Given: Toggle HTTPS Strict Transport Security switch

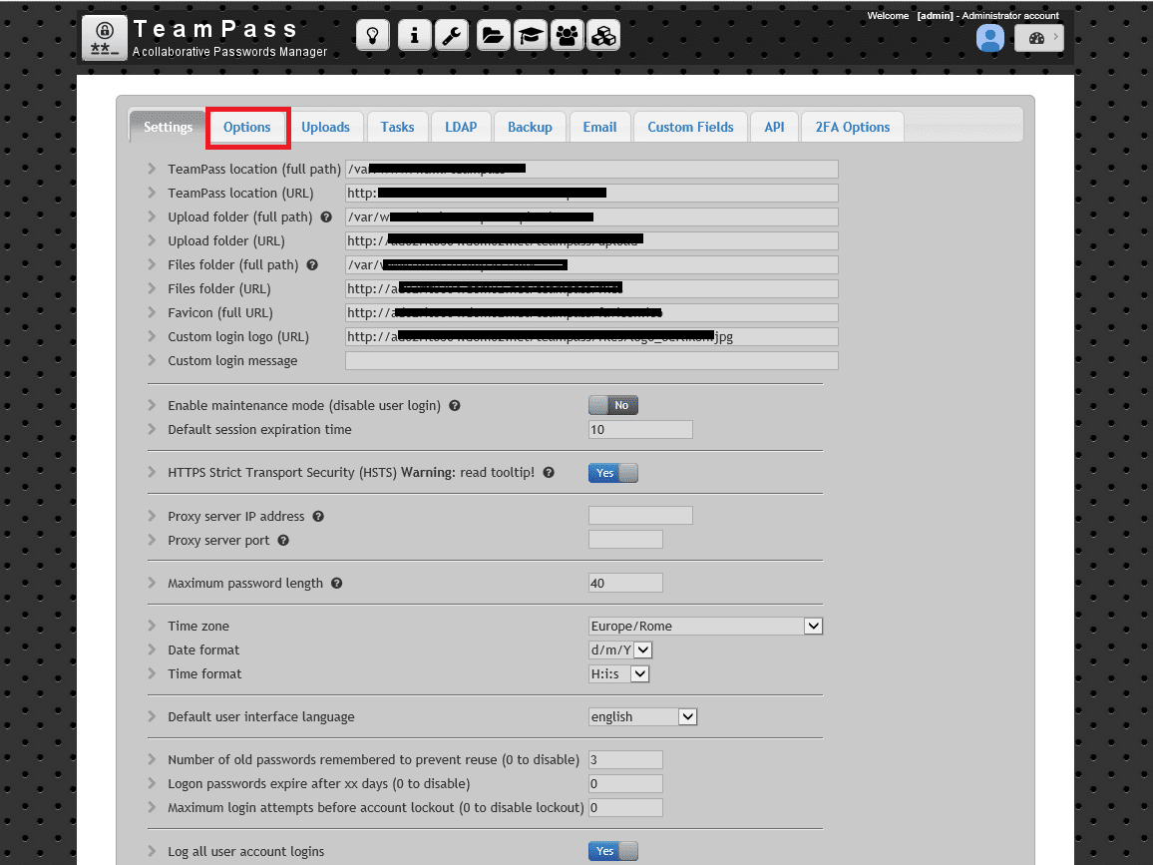Looking at the screenshot, I should click(x=613, y=473).
